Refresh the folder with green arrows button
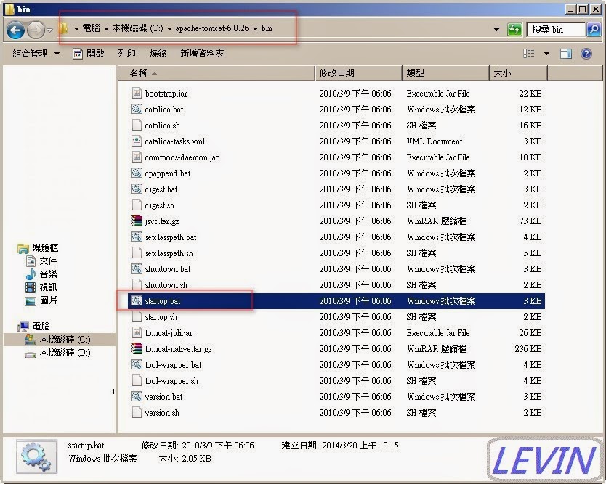The height and width of the screenshot is (484, 606). point(514,30)
